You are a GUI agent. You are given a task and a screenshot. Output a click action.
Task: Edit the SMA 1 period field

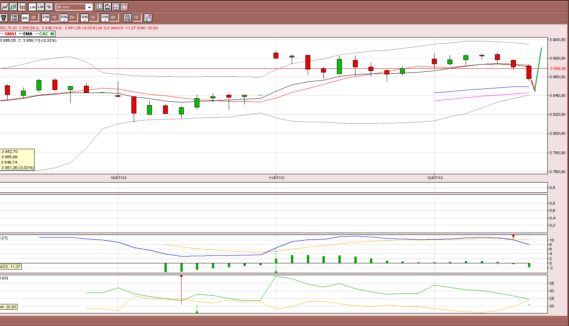coord(93,17)
